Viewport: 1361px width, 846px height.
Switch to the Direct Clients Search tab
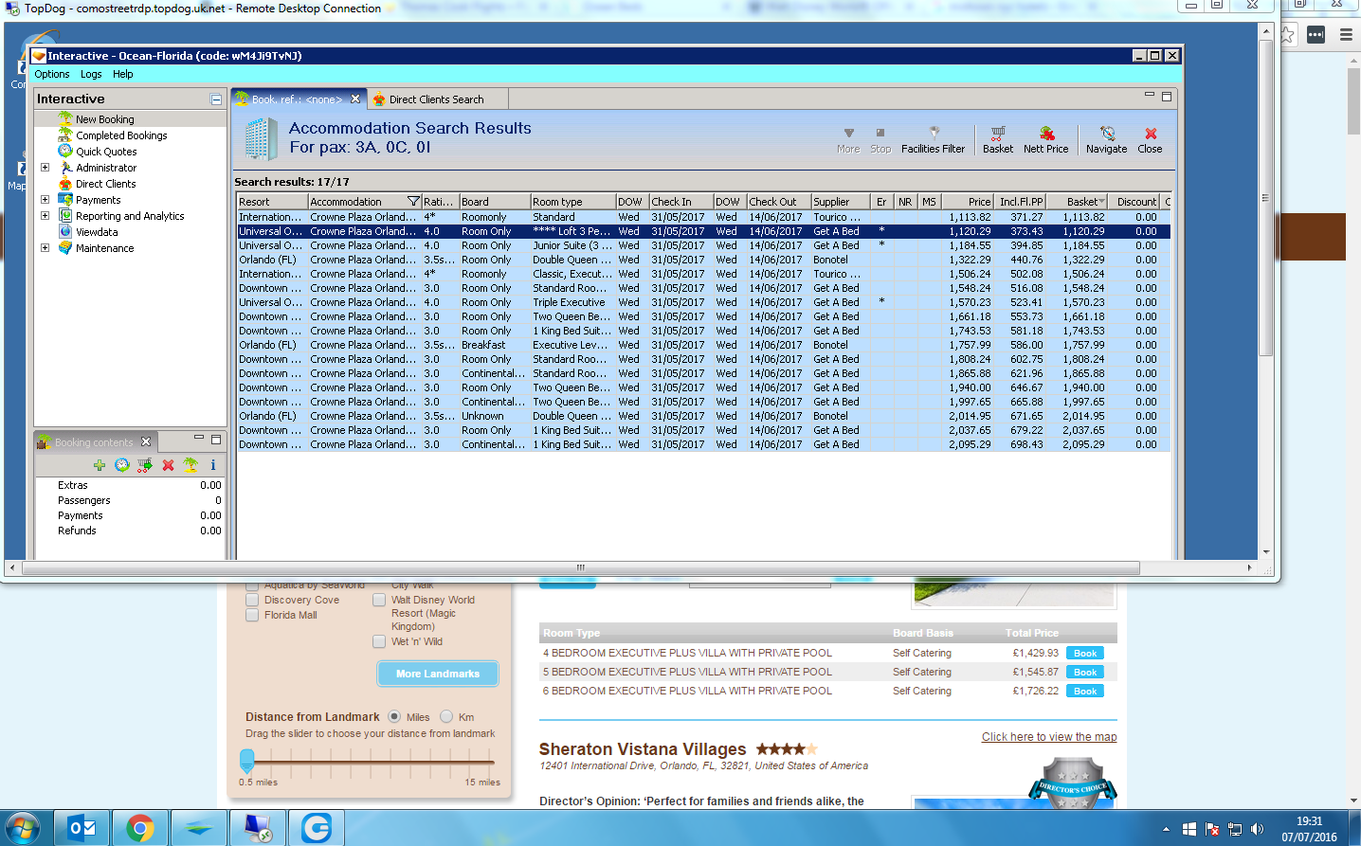click(436, 99)
